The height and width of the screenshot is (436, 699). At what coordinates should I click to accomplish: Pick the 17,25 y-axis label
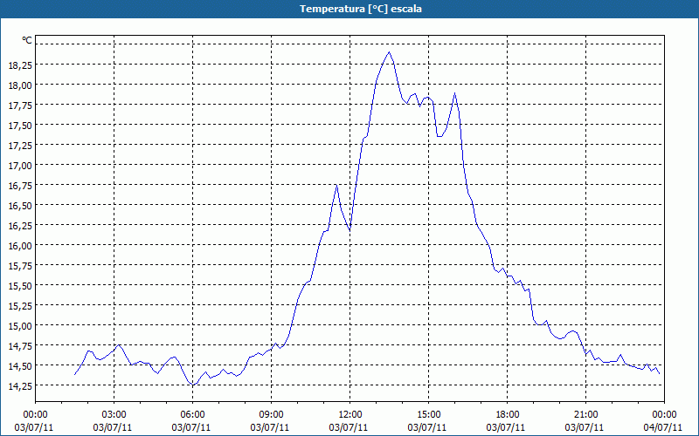tap(20, 145)
